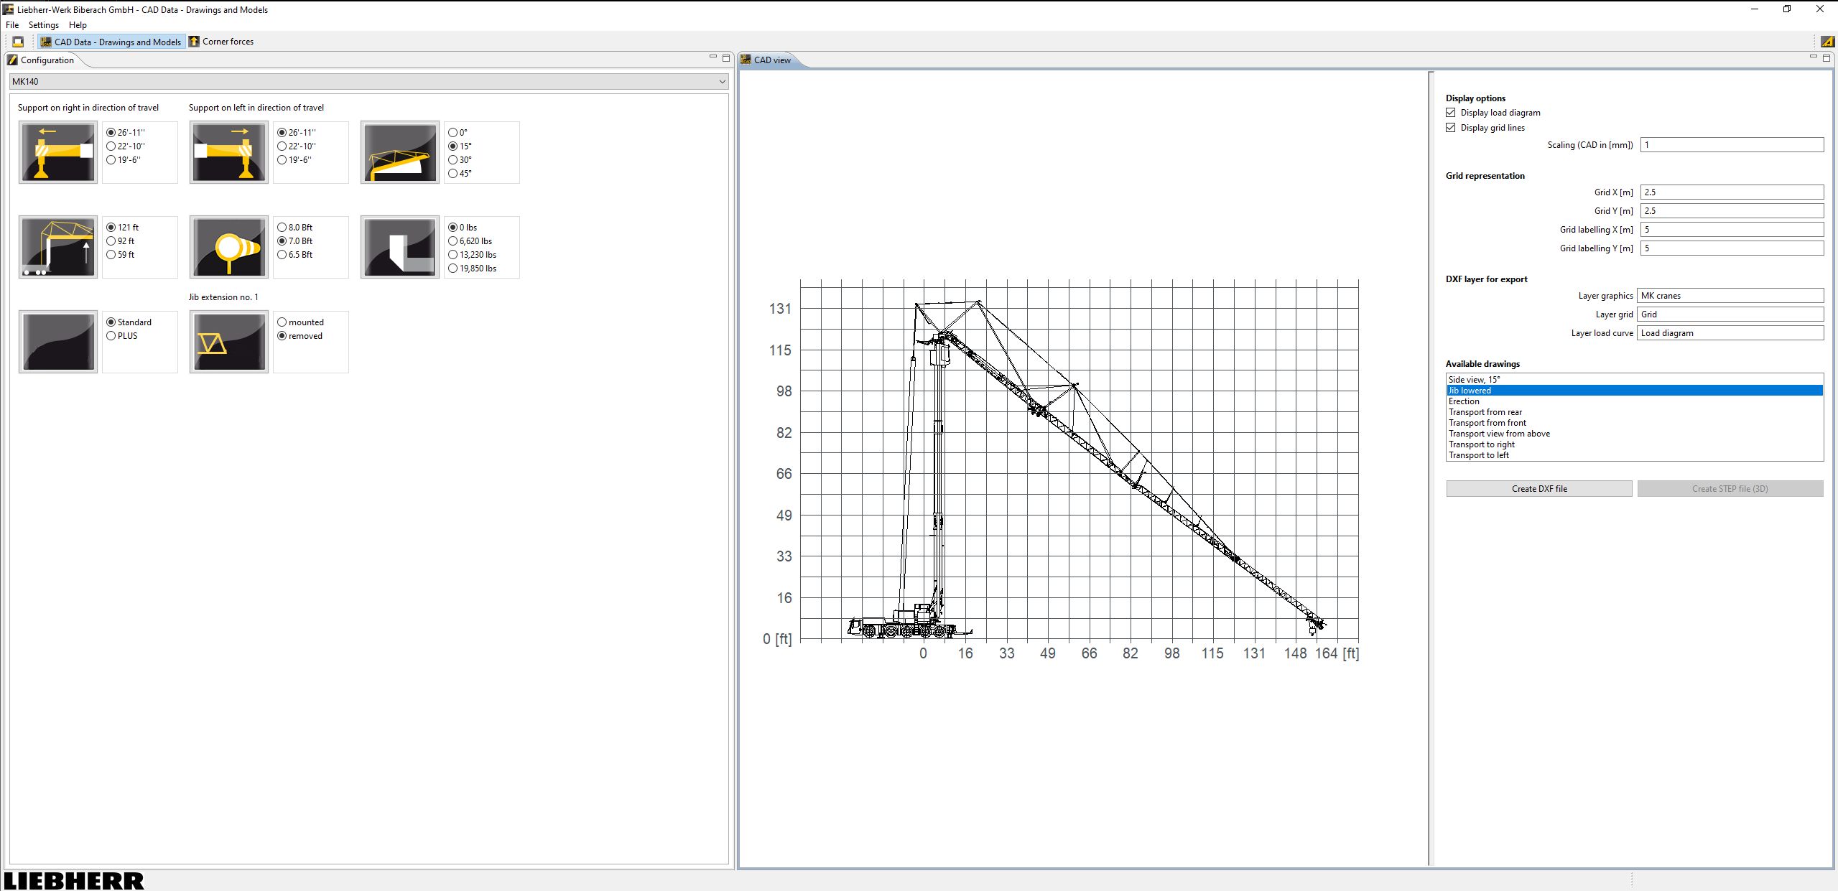Select the 30° jib angle radio button
This screenshot has height=891, width=1838.
pos(452,159)
